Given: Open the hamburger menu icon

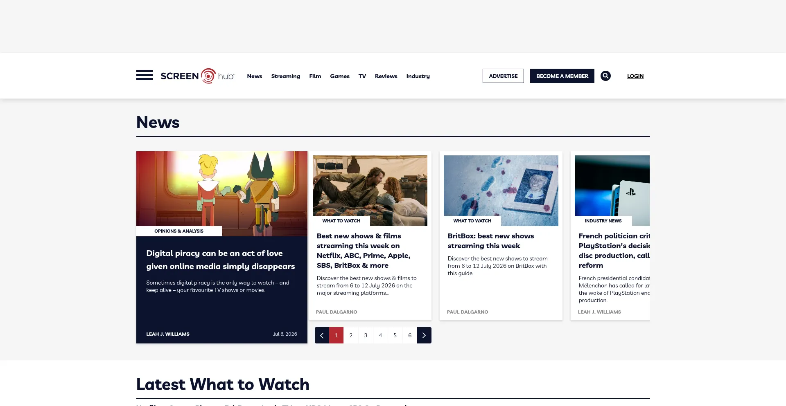Looking at the screenshot, I should coord(144,75).
